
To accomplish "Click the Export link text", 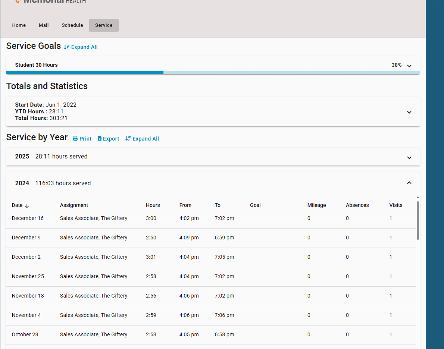I will point(111,139).
